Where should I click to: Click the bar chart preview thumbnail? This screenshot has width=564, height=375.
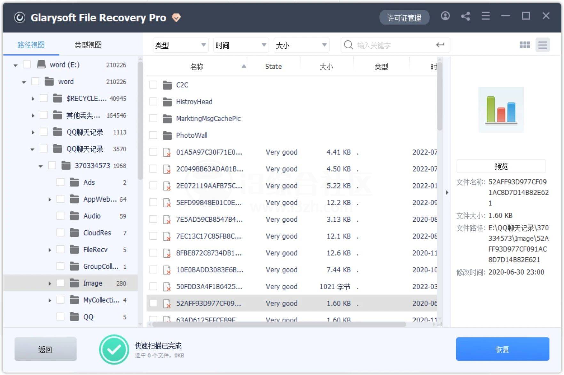click(x=501, y=110)
